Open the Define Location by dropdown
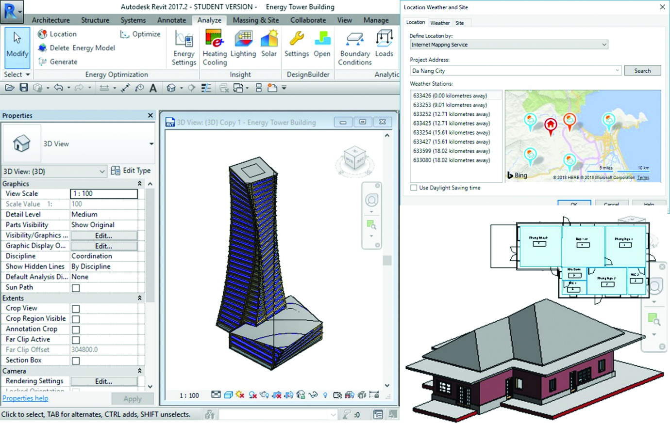Viewport: 670px width, 424px height. (x=508, y=45)
